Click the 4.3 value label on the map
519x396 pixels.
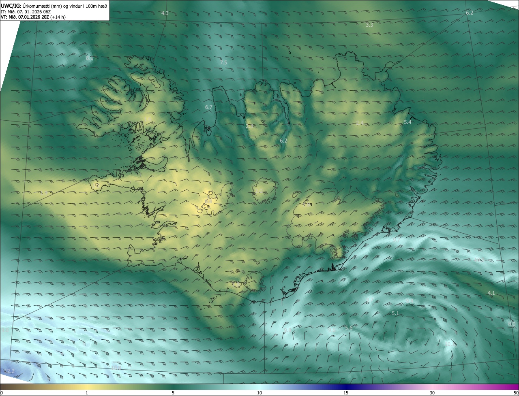point(165,13)
